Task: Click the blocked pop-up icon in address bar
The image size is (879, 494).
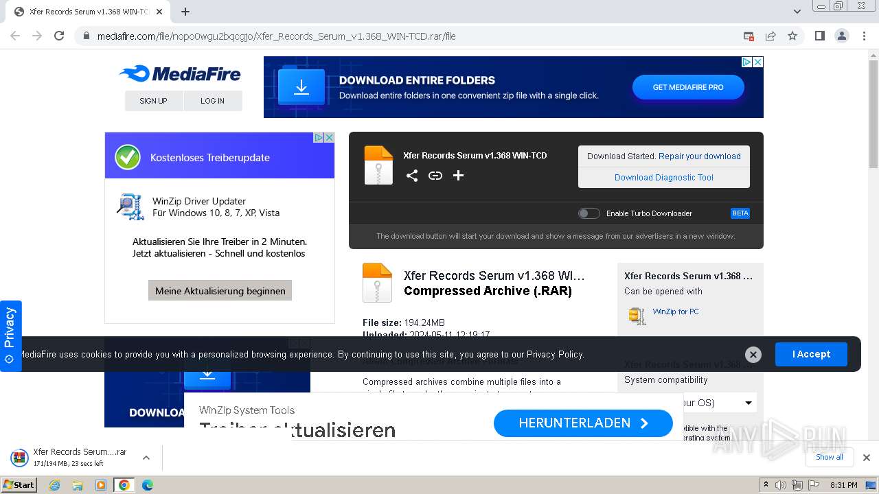Action: [749, 36]
